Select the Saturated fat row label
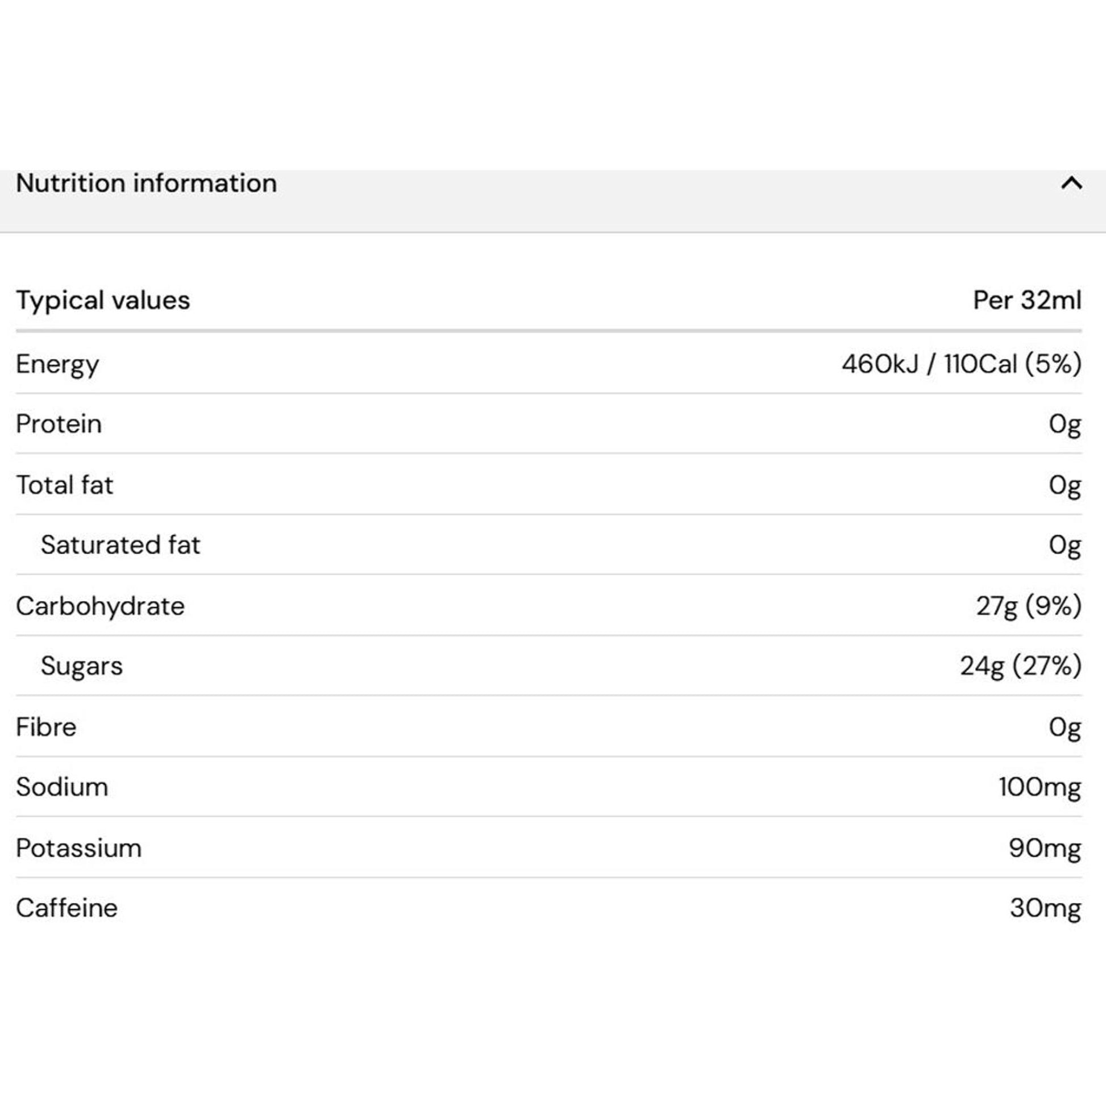1106x1106 pixels. coord(121,545)
